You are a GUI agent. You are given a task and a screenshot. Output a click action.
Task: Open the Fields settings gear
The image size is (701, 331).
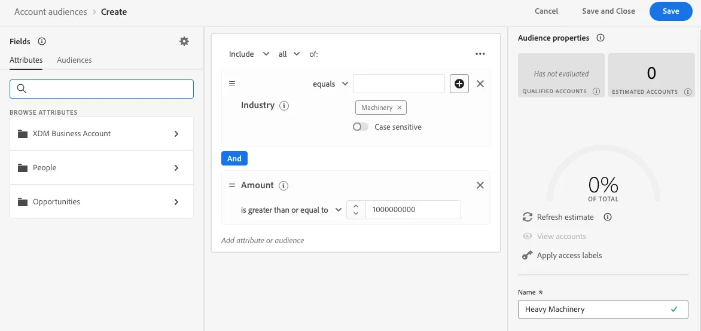(184, 42)
